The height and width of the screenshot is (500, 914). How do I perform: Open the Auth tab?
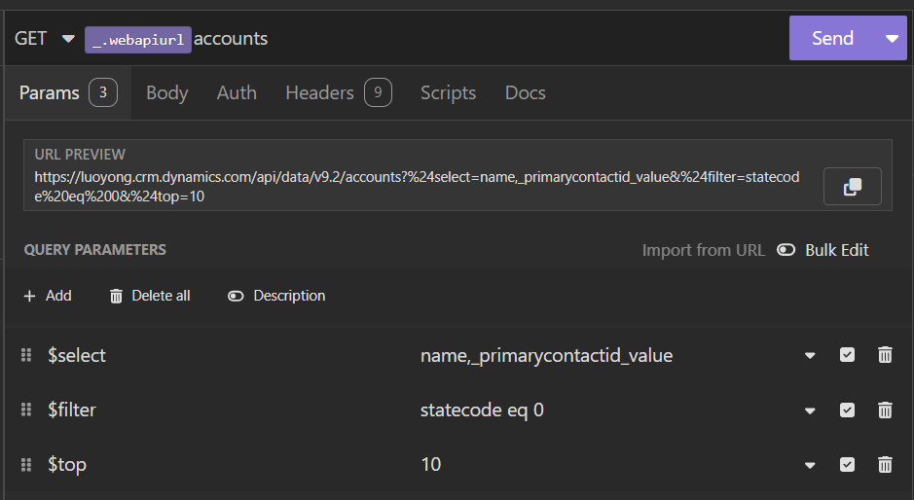pyautogui.click(x=237, y=92)
